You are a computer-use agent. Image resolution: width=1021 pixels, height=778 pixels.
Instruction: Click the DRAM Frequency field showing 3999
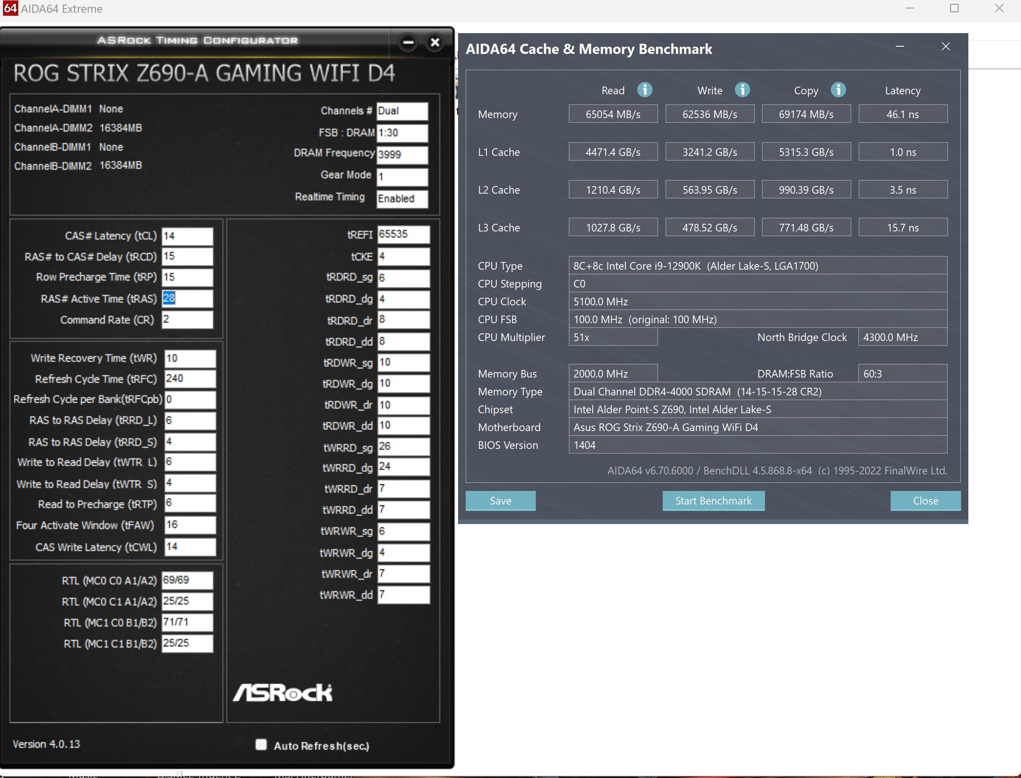[x=402, y=155]
